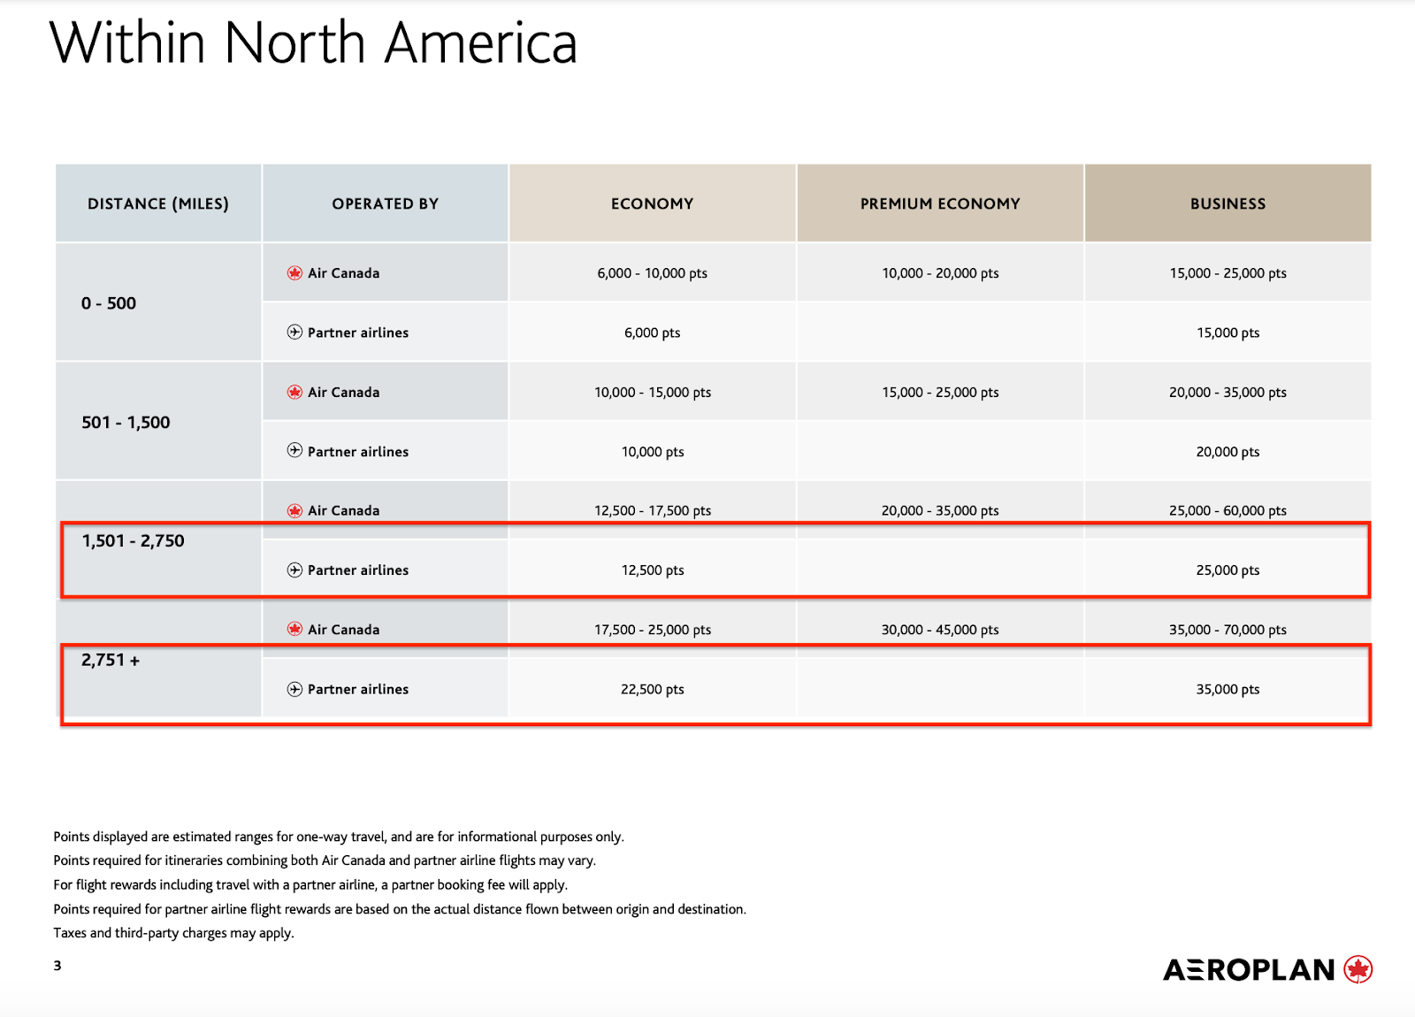Select the "Partner airlines" label for 501 - 1,500 miles

pyautogui.click(x=358, y=452)
